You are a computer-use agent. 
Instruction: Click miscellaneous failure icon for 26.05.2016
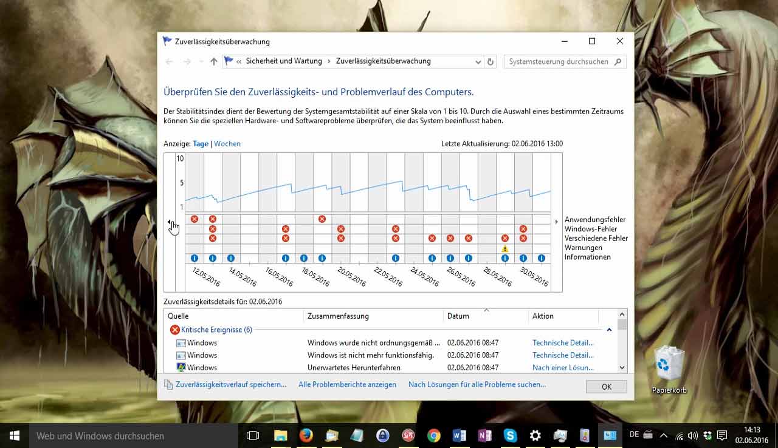click(x=450, y=239)
